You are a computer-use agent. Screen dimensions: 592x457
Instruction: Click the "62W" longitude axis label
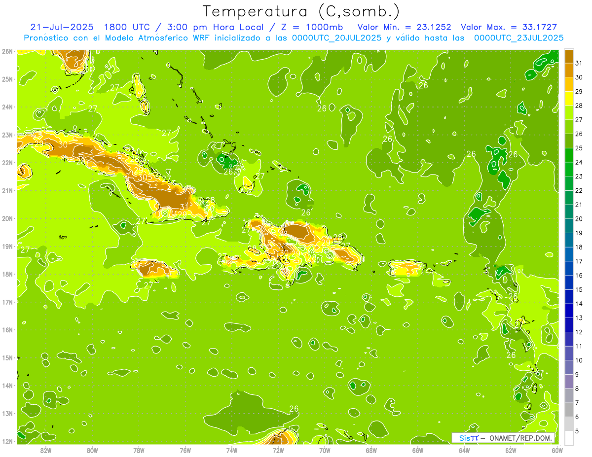pos(511,450)
